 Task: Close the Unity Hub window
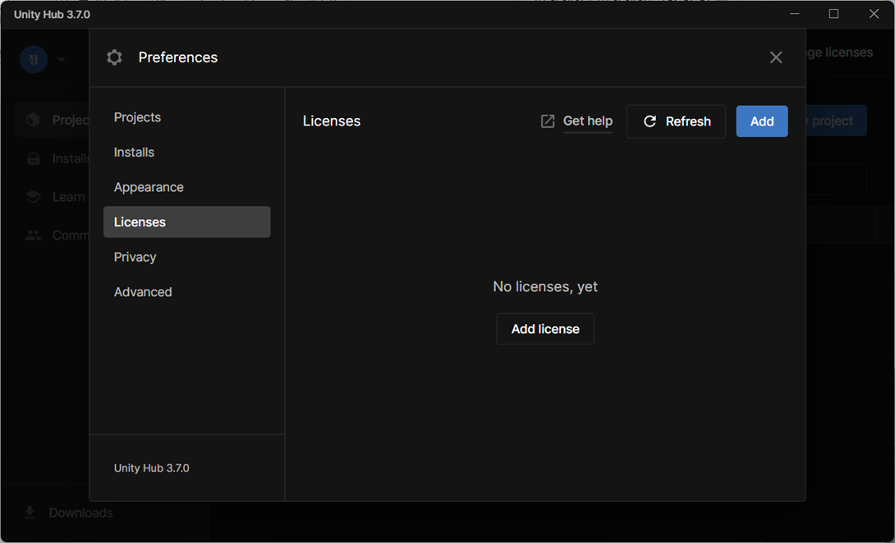[x=874, y=14]
